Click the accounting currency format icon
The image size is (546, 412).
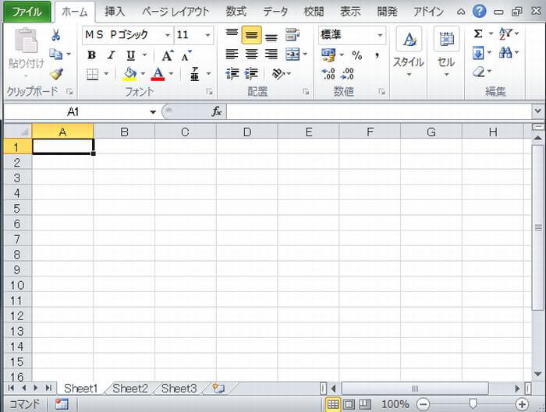click(328, 55)
